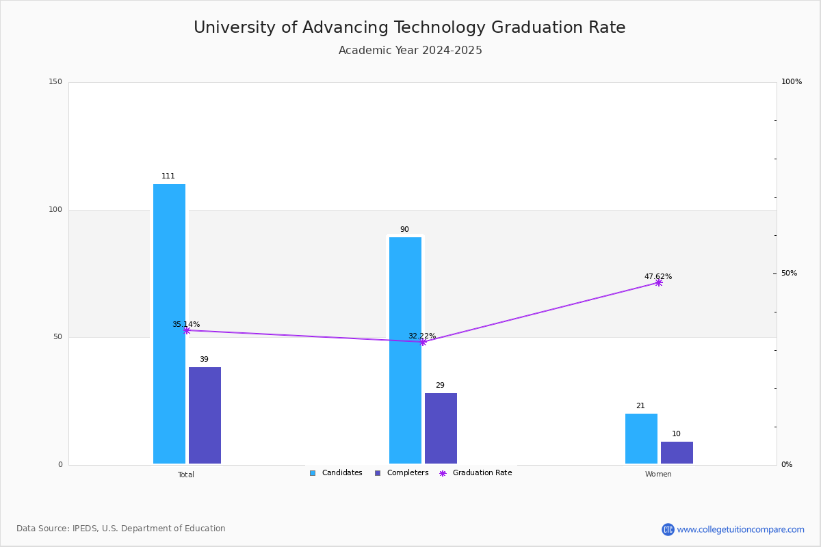Image resolution: width=821 pixels, height=547 pixels.
Task: Click the Completers purple legend swatch
Action: 378,473
